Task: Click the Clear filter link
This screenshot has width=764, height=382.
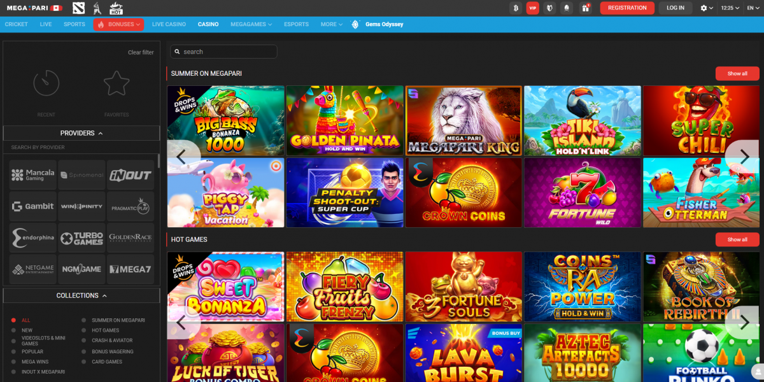Action: pyautogui.click(x=141, y=52)
